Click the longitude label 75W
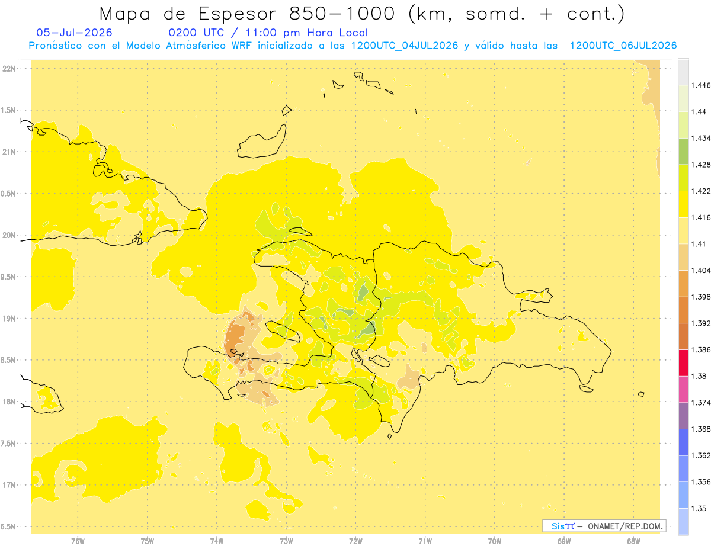711x549 pixels. coord(148,541)
